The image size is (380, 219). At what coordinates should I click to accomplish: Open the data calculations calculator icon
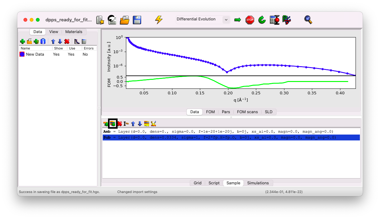pyautogui.click(x=84, y=41)
